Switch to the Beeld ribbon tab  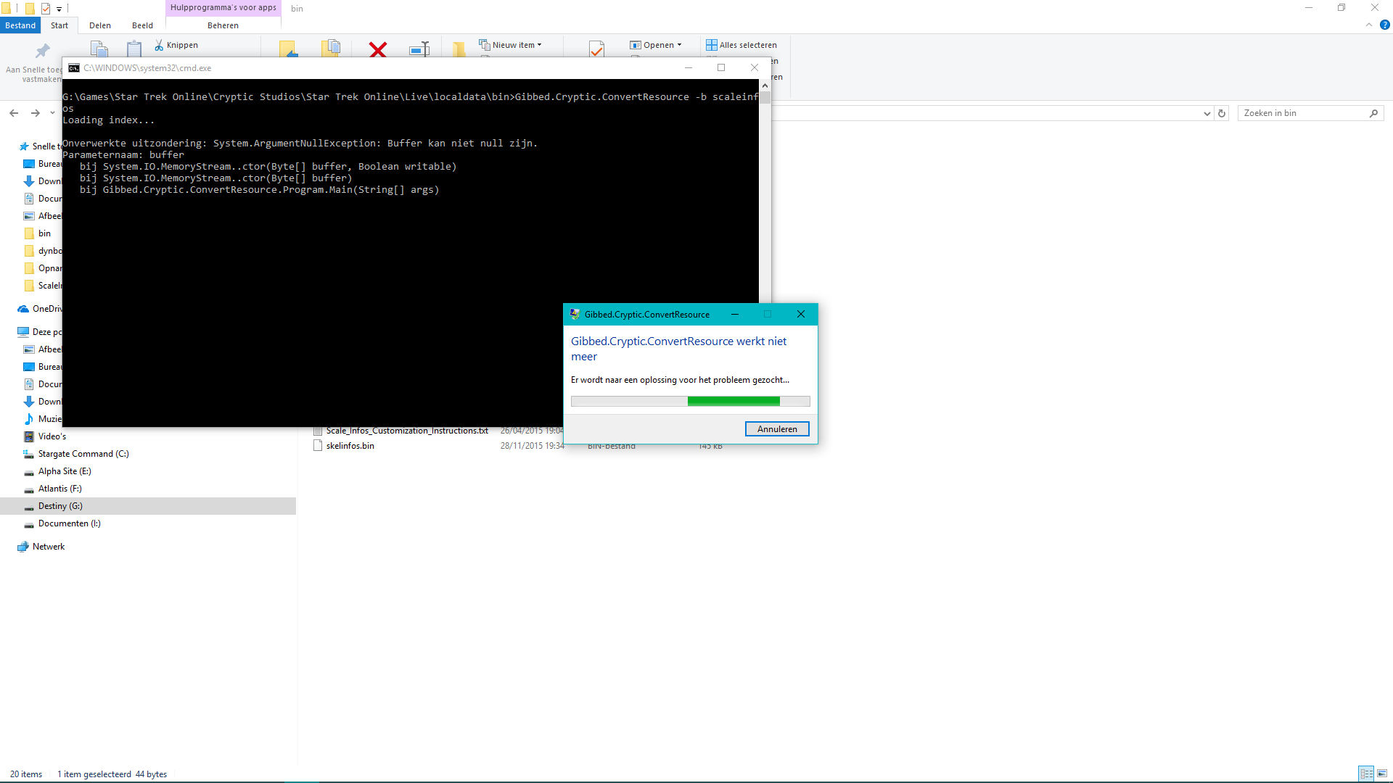[142, 25]
